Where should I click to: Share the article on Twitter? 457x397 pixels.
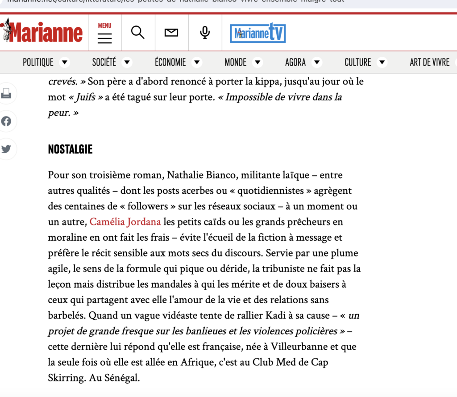pos(6,149)
